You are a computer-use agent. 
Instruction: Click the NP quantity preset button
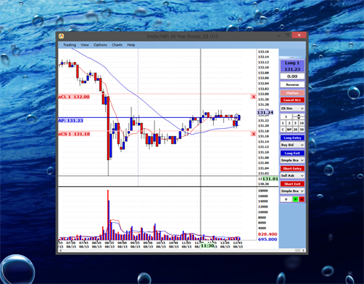pyautogui.click(x=289, y=130)
